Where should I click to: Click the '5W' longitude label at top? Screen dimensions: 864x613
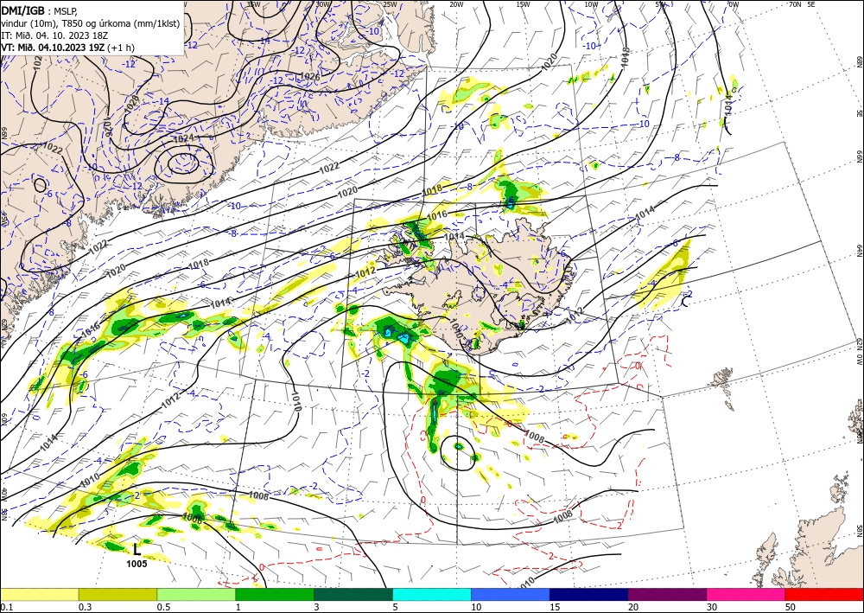pos(661,4)
